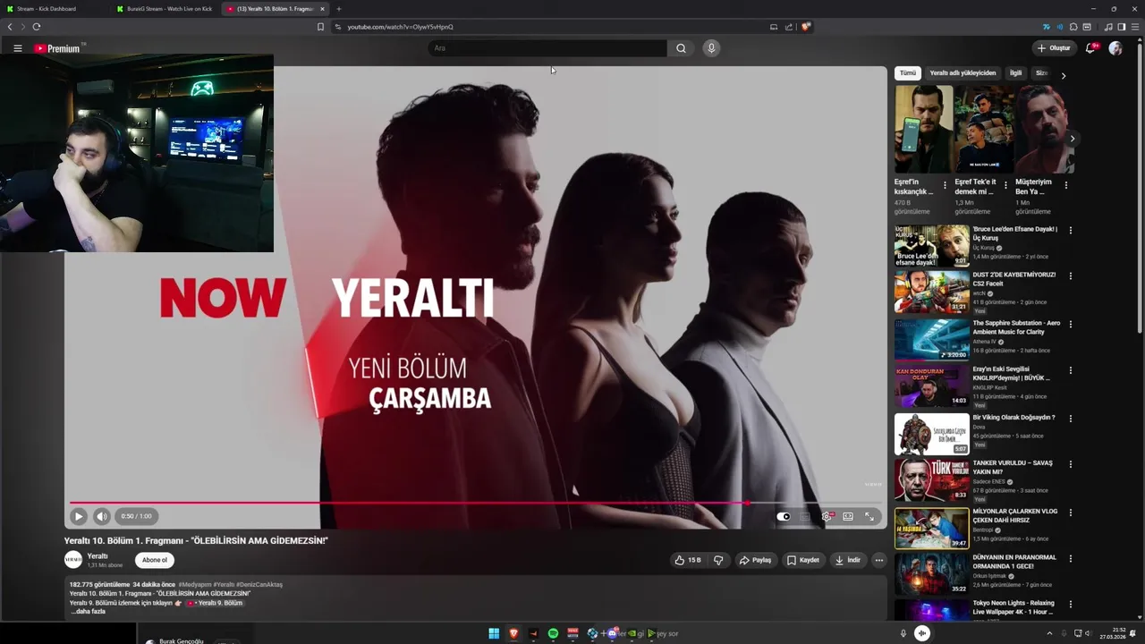This screenshot has width=1145, height=644.
Task: Click the YouTube Premium logo
Action: tap(58, 48)
